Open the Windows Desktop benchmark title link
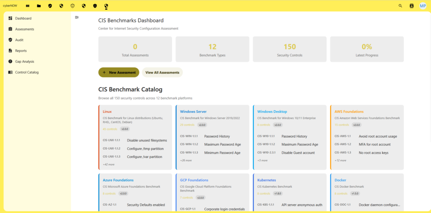Image resolution: width=431 pixels, height=213 pixels. coord(272,112)
